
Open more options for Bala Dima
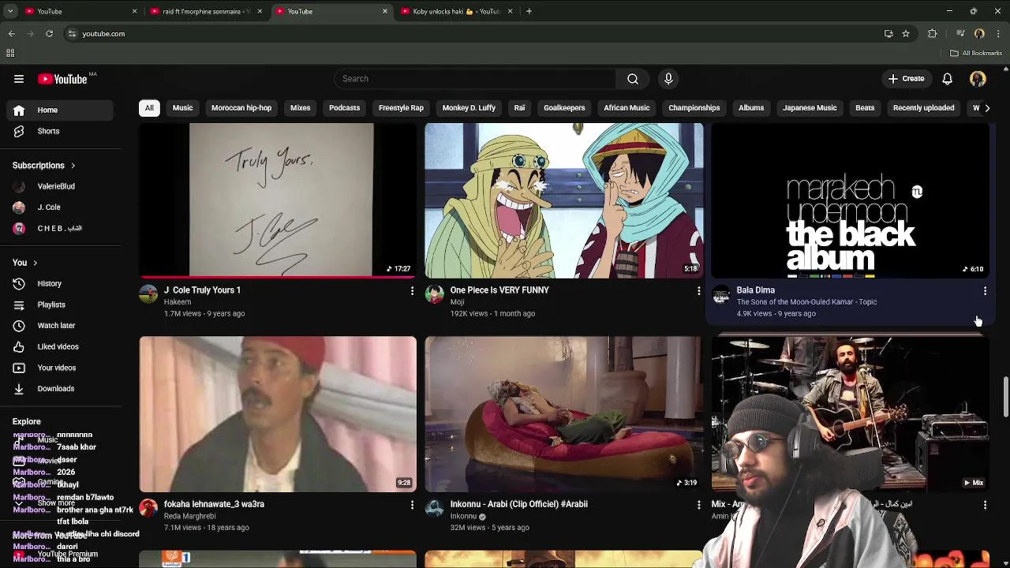tap(985, 291)
